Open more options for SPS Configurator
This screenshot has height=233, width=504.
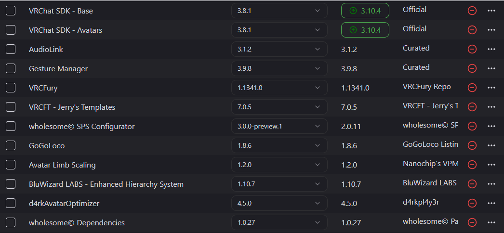point(491,126)
